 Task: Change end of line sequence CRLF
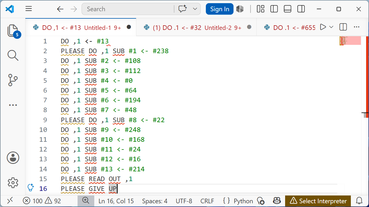pos(207,201)
